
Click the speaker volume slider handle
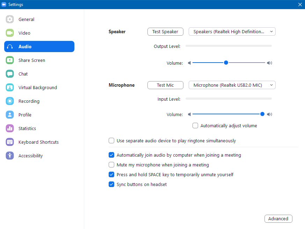(226, 63)
